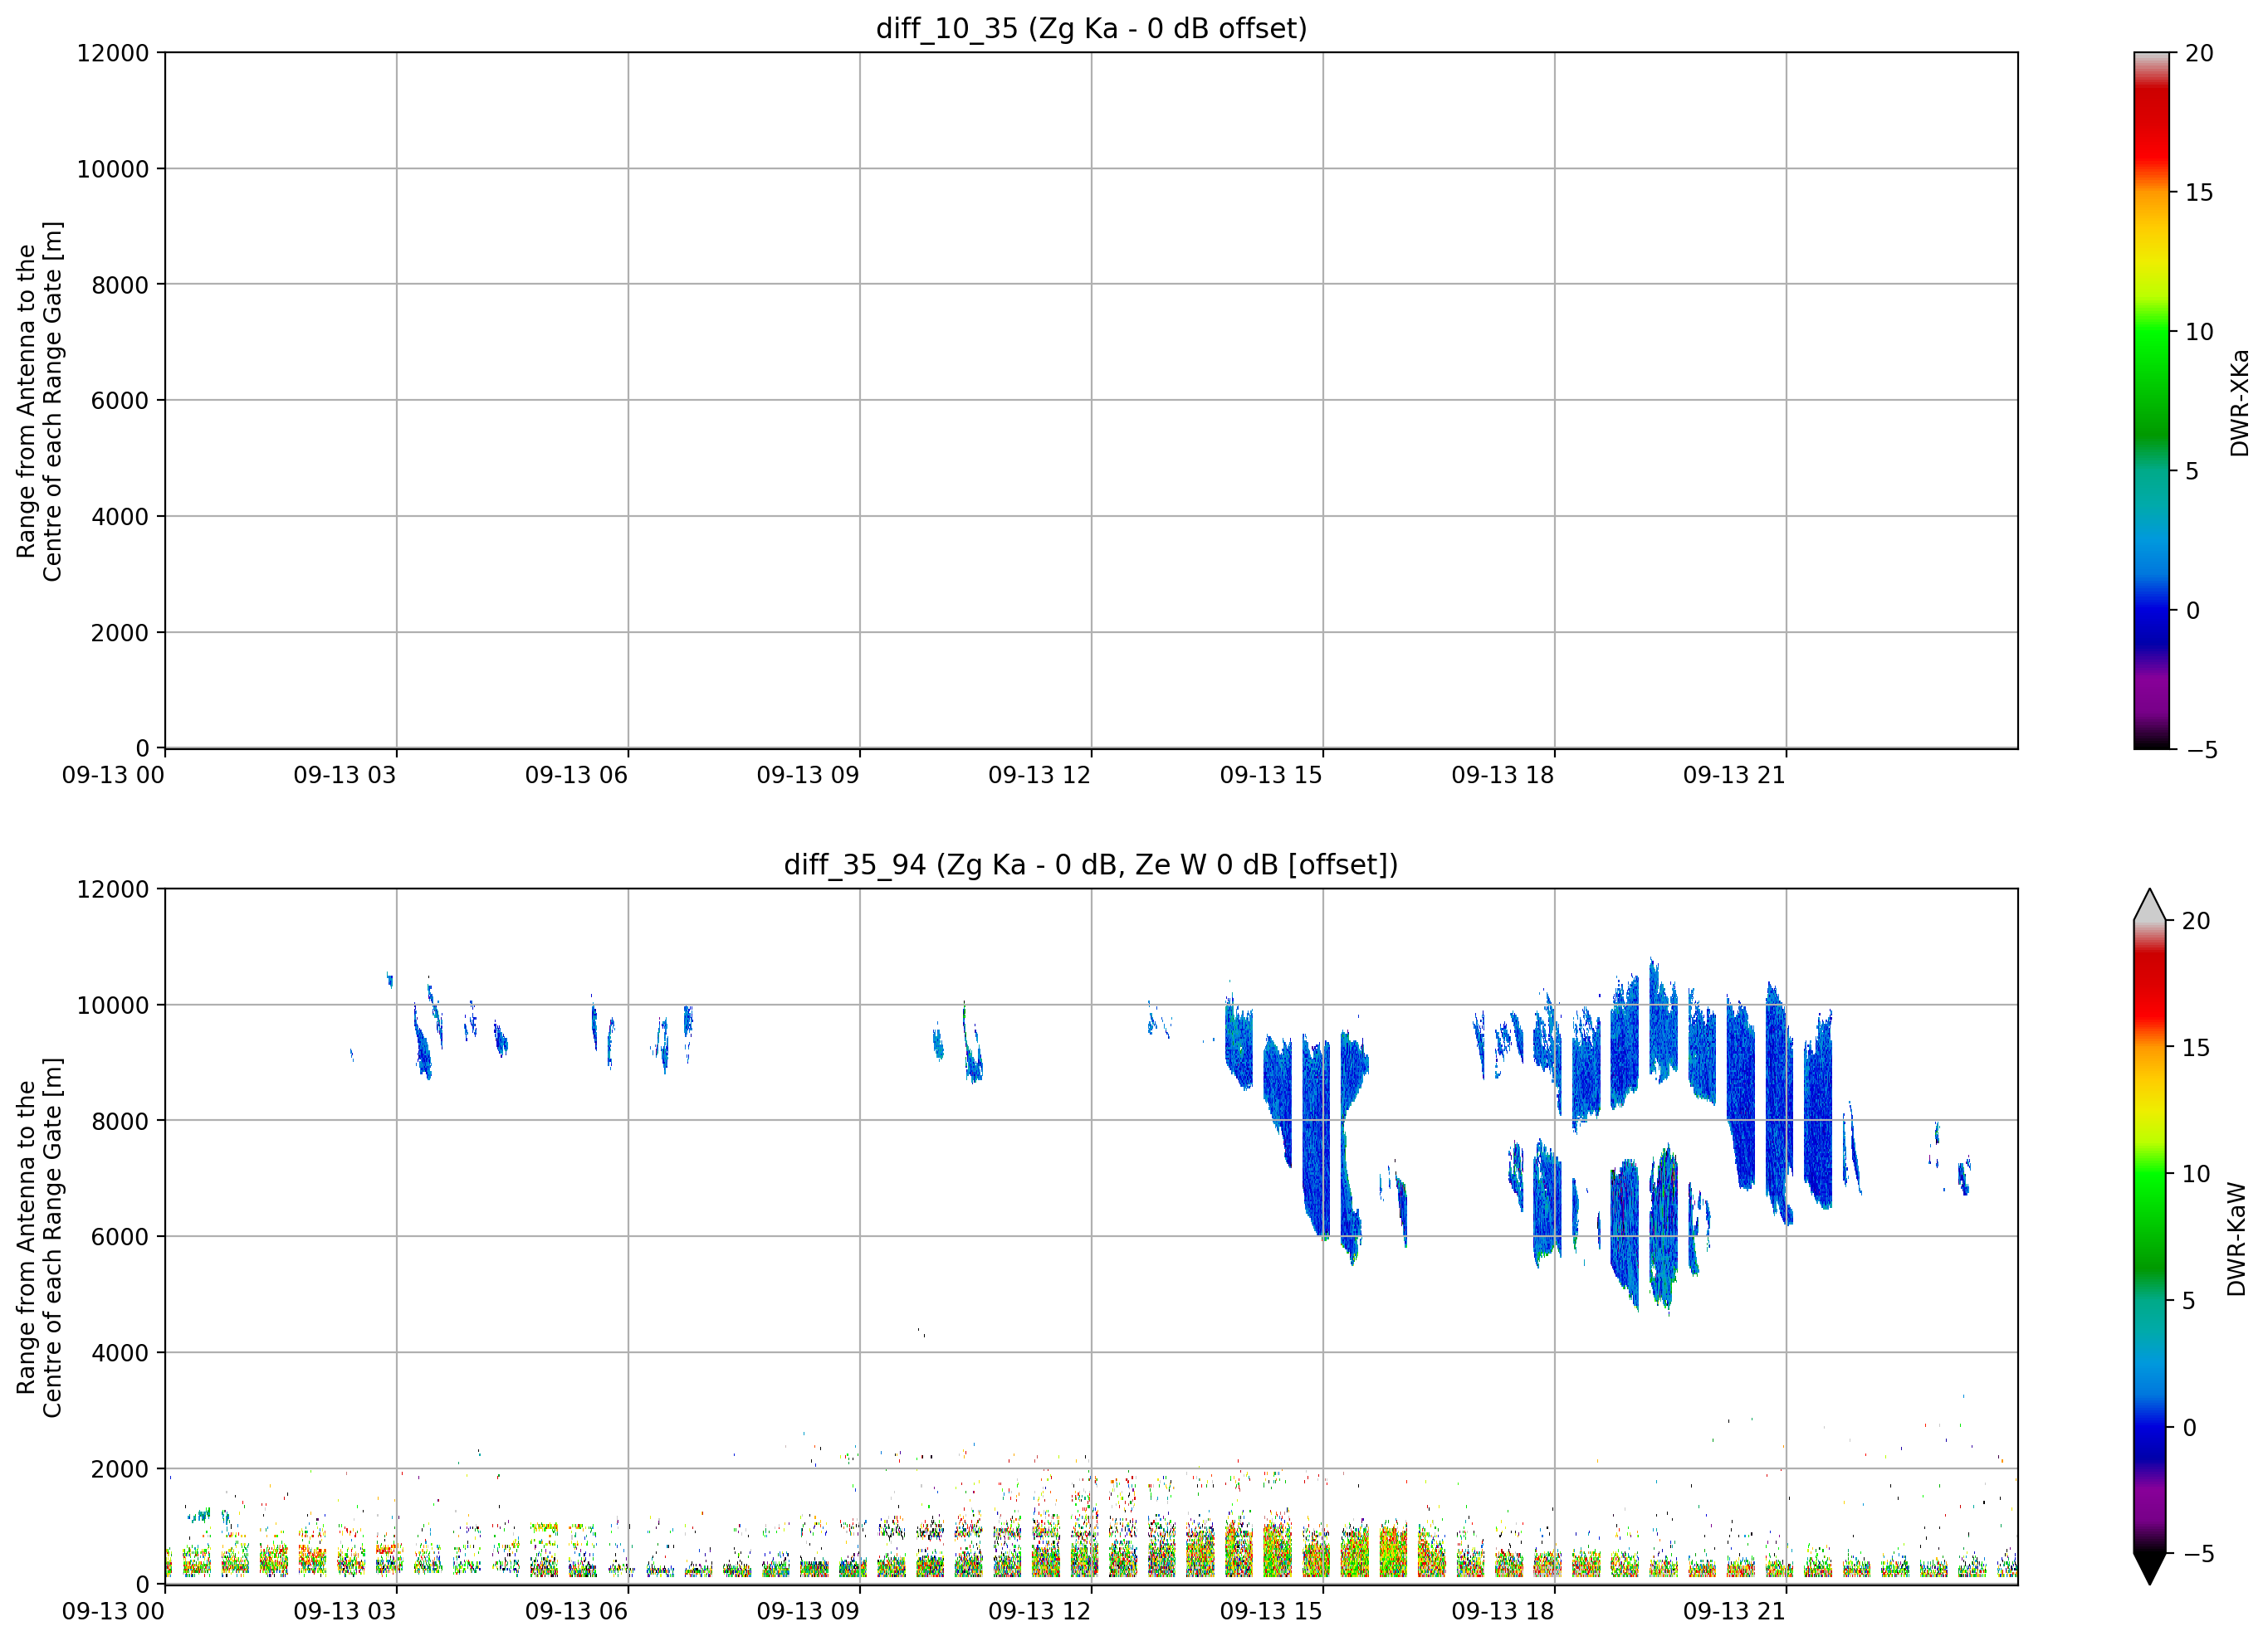Click the '09-13 15' x-tick of the diff_10_35 plot
The width and height of the screenshot is (2268, 1641).
[x=1271, y=776]
